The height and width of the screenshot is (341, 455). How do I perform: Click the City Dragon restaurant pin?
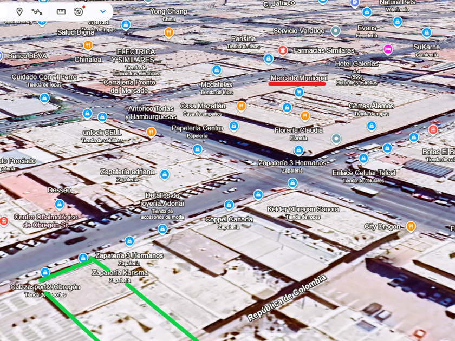[x=411, y=226]
